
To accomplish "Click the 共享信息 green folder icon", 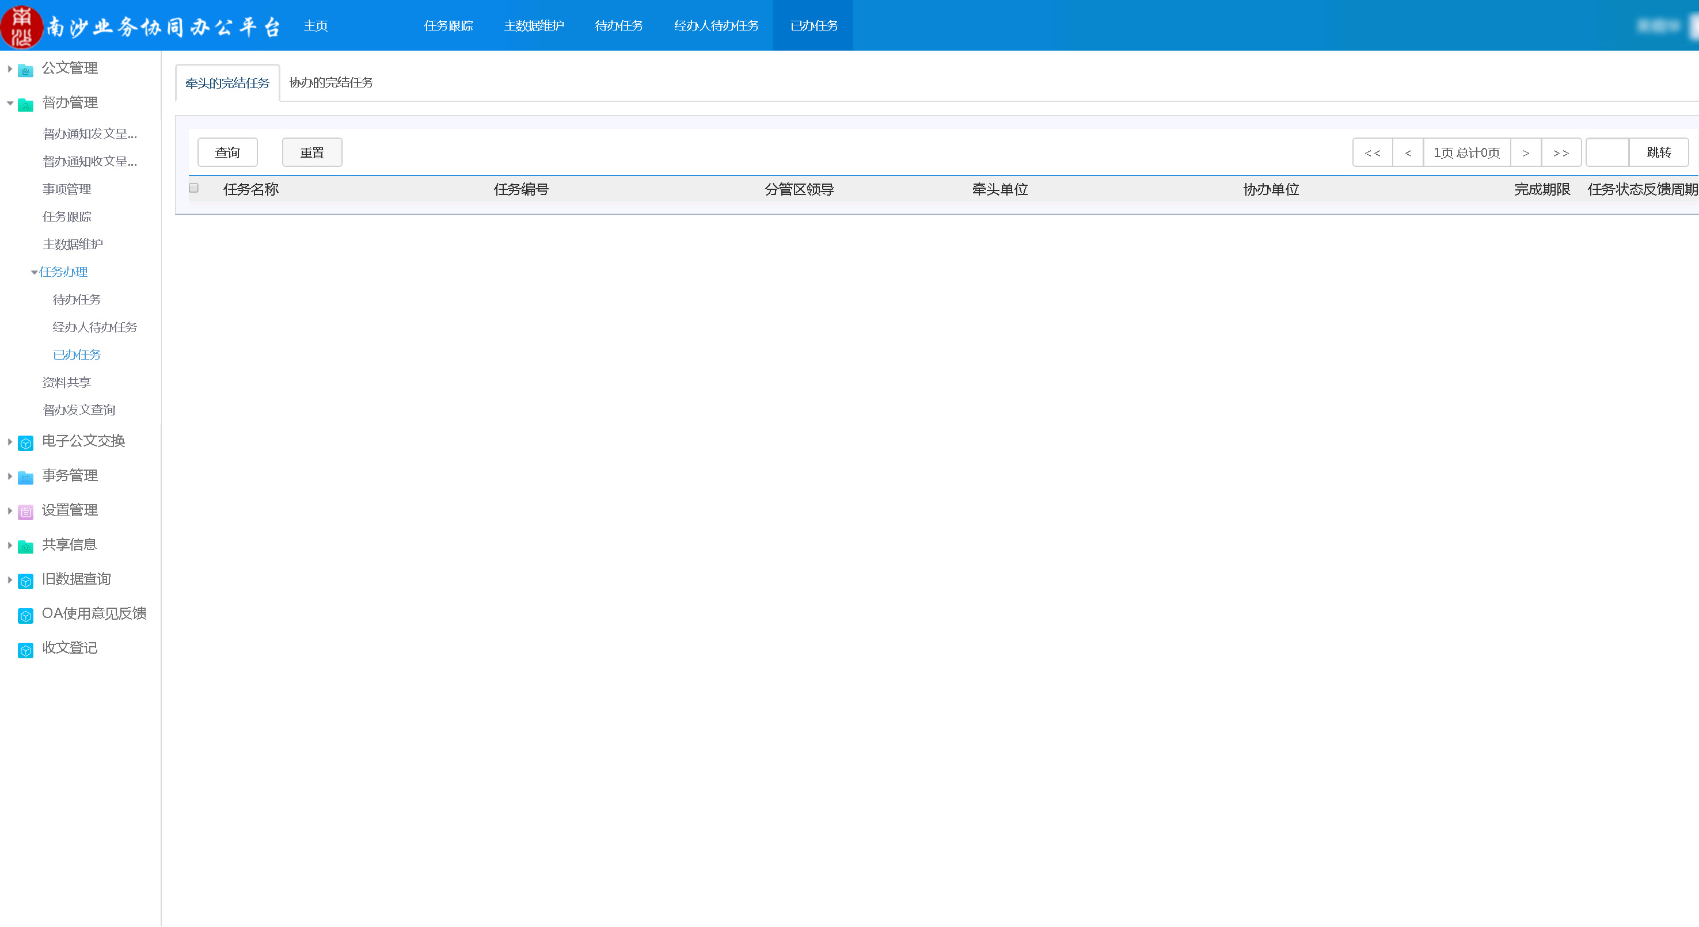I will [26, 546].
